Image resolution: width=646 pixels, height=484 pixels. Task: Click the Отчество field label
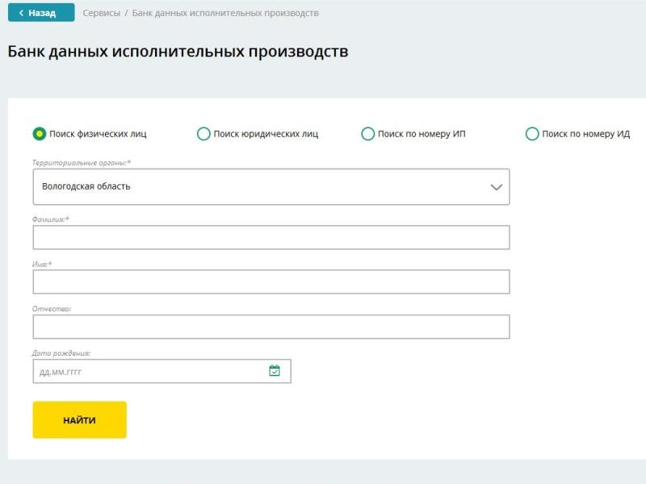(52, 308)
